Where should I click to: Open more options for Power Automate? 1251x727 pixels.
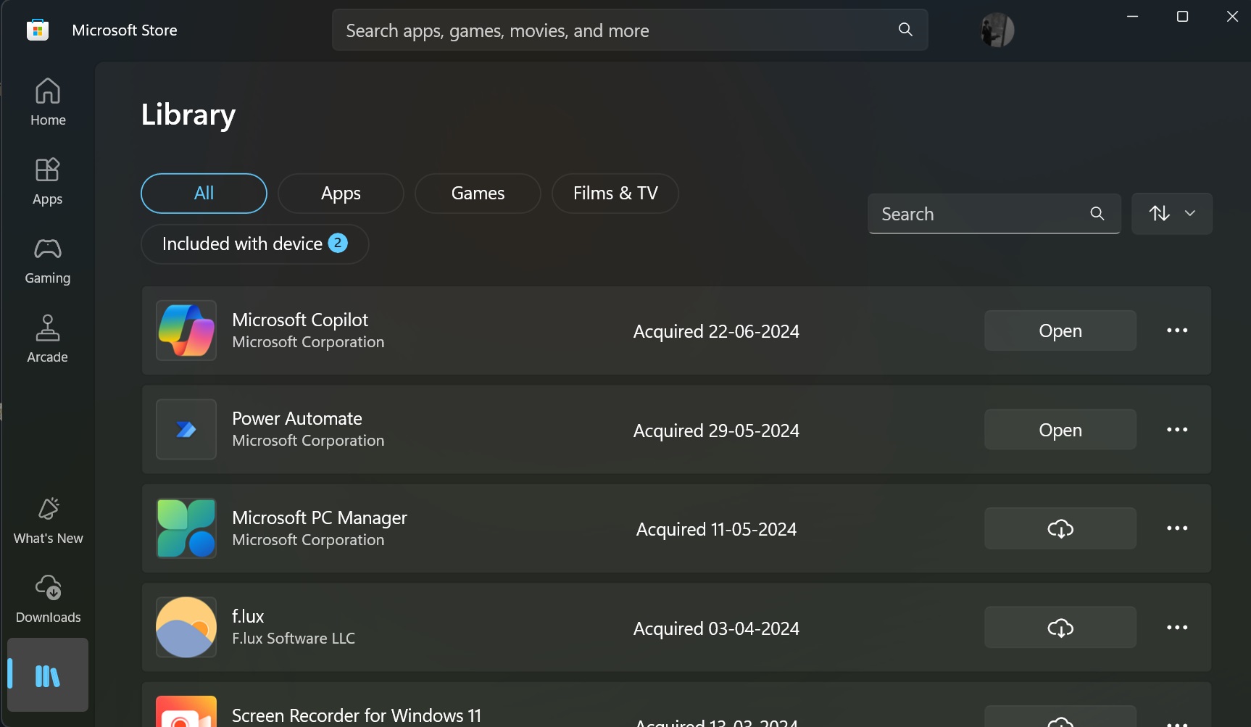point(1176,430)
